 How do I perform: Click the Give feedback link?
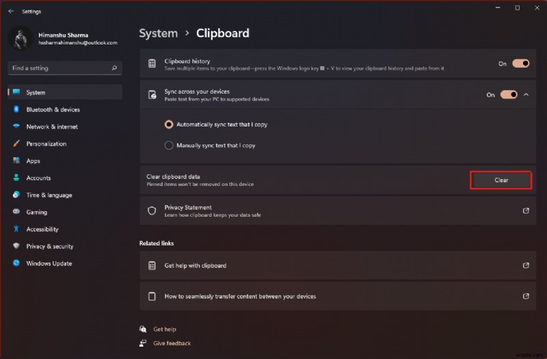(x=172, y=343)
